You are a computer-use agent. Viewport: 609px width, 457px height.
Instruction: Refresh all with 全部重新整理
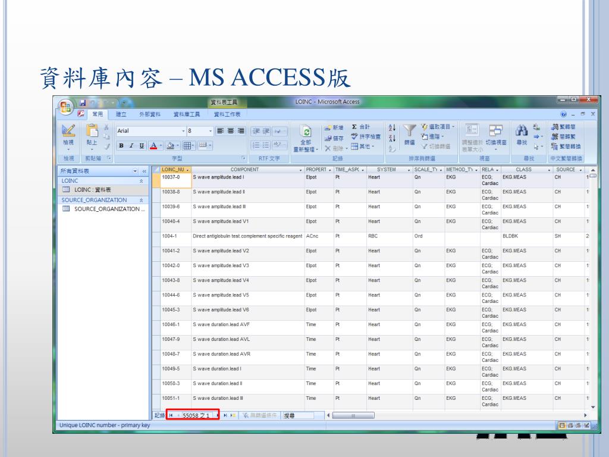coord(306,138)
